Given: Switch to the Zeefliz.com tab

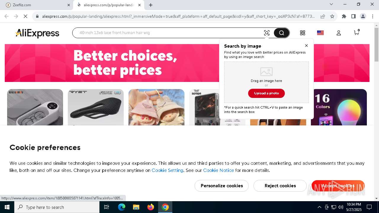Looking at the screenshot, I should pyautogui.click(x=36, y=5).
